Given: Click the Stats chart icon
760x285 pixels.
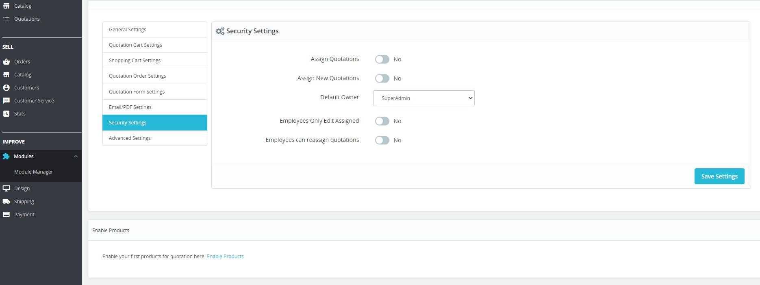Looking at the screenshot, I should click(x=6, y=114).
